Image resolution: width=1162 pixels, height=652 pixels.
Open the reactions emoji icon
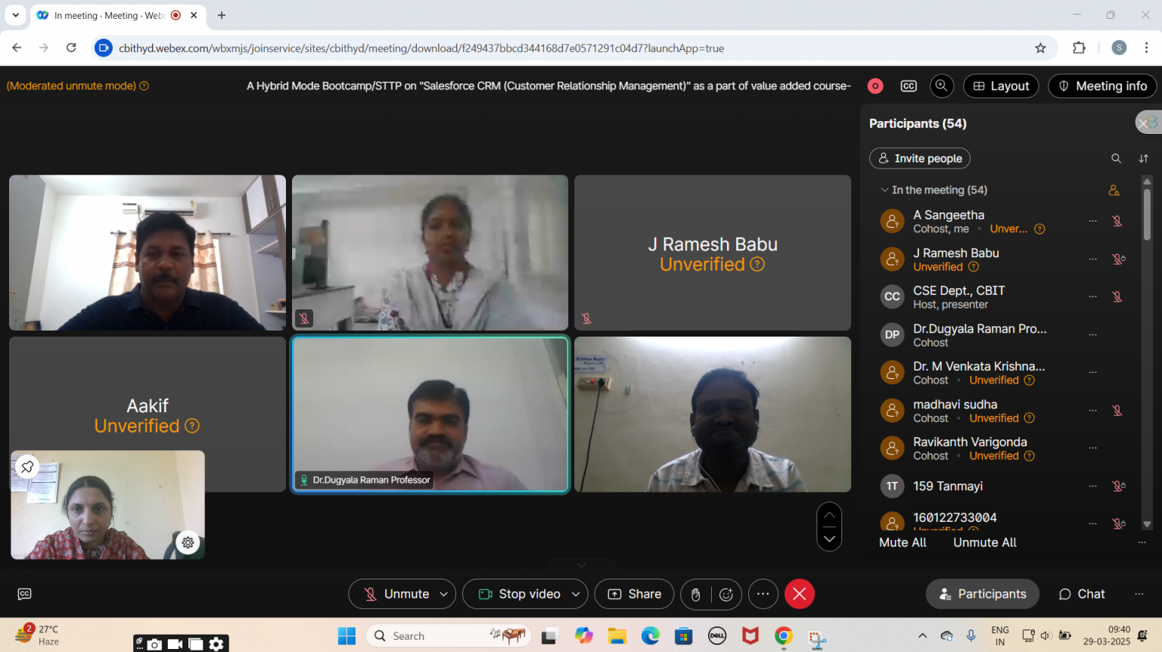(726, 595)
